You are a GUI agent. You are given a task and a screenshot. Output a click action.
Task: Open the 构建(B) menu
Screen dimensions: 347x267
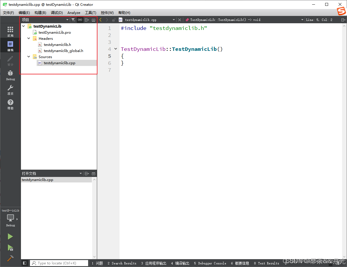click(40, 12)
